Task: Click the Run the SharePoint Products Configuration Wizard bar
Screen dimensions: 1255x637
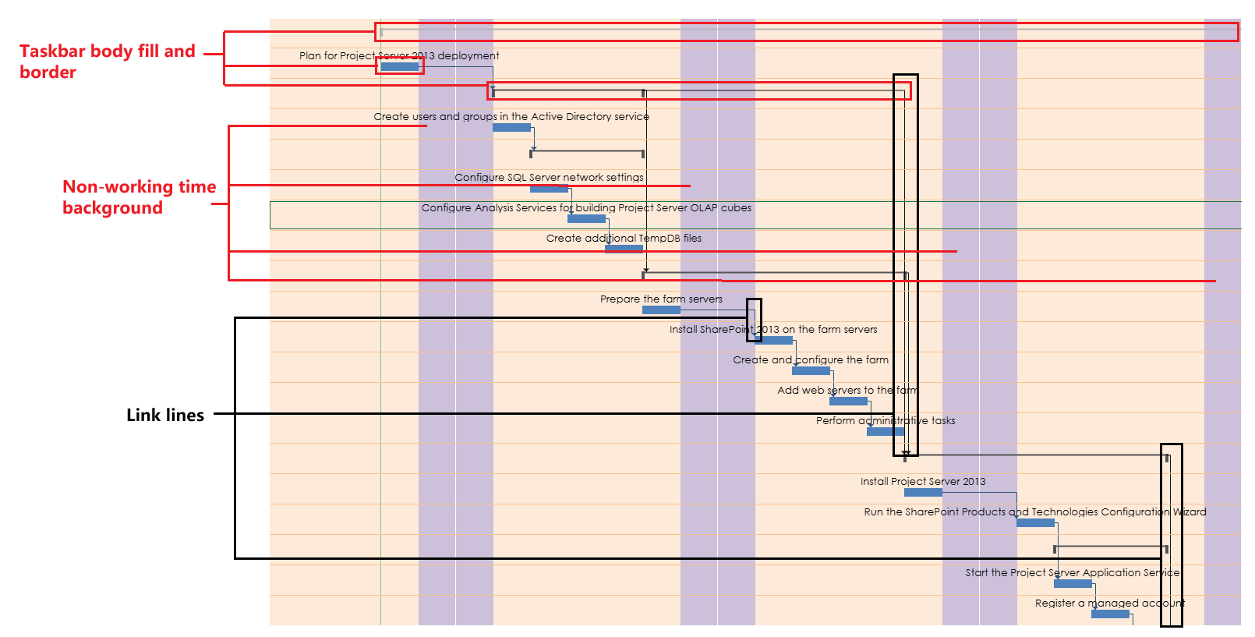Action: [x=1035, y=523]
